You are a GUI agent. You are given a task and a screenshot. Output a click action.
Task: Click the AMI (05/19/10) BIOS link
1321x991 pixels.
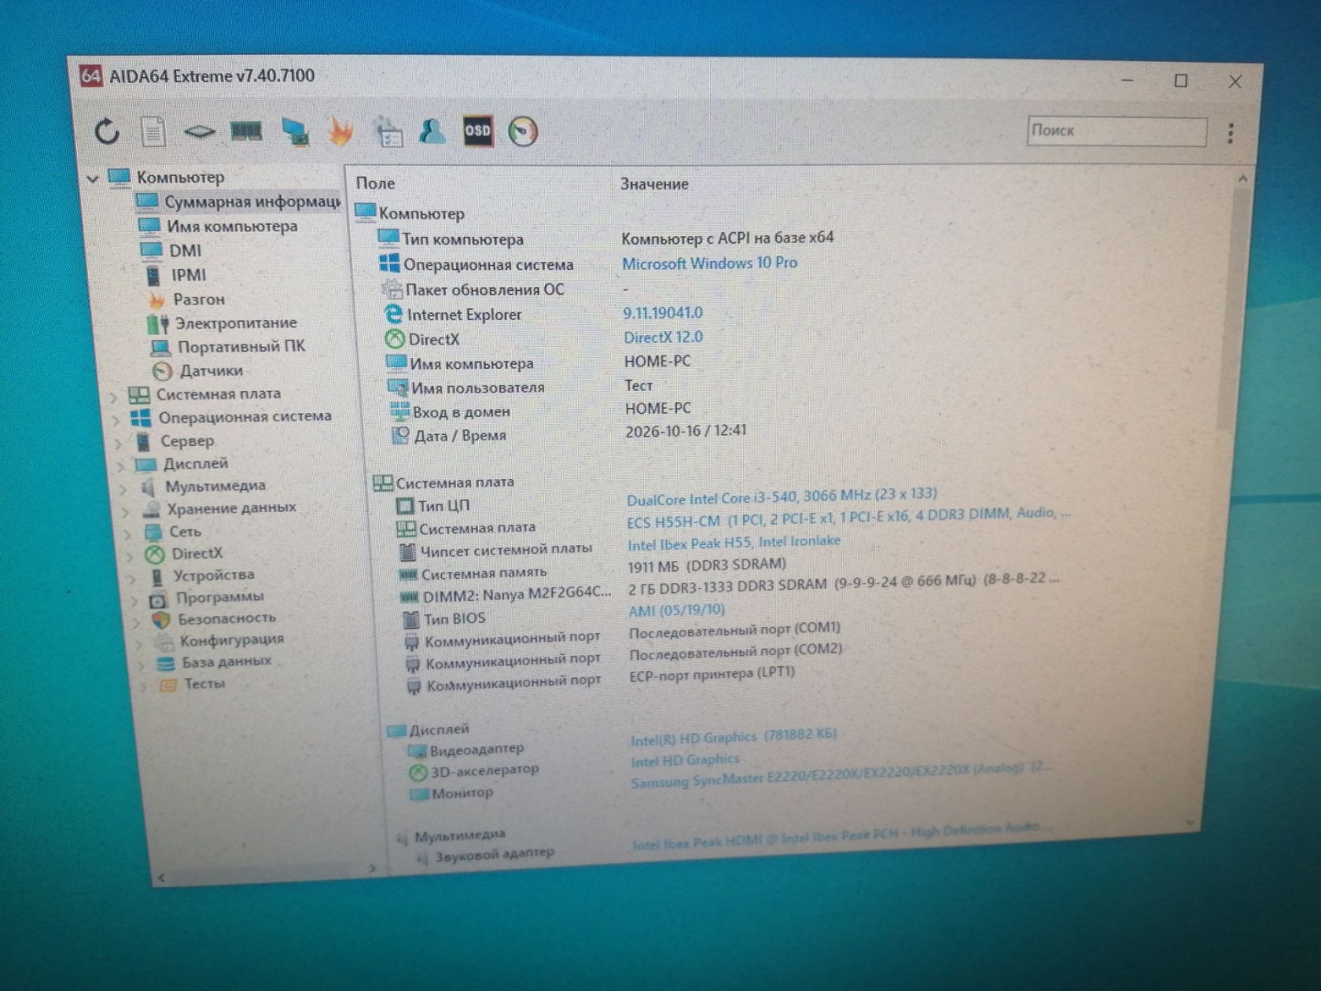click(x=676, y=610)
